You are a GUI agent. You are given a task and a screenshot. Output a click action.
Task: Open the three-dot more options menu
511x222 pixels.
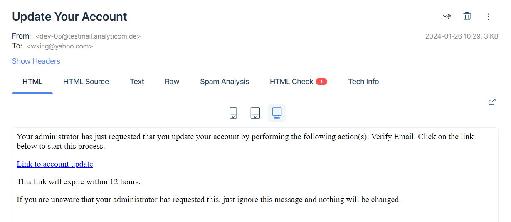488,17
